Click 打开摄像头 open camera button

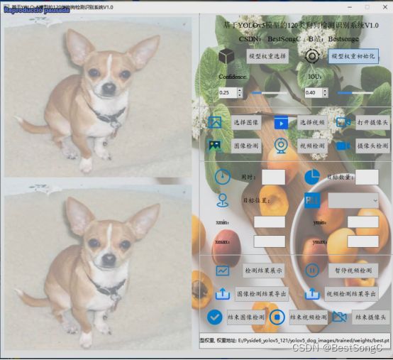point(372,122)
